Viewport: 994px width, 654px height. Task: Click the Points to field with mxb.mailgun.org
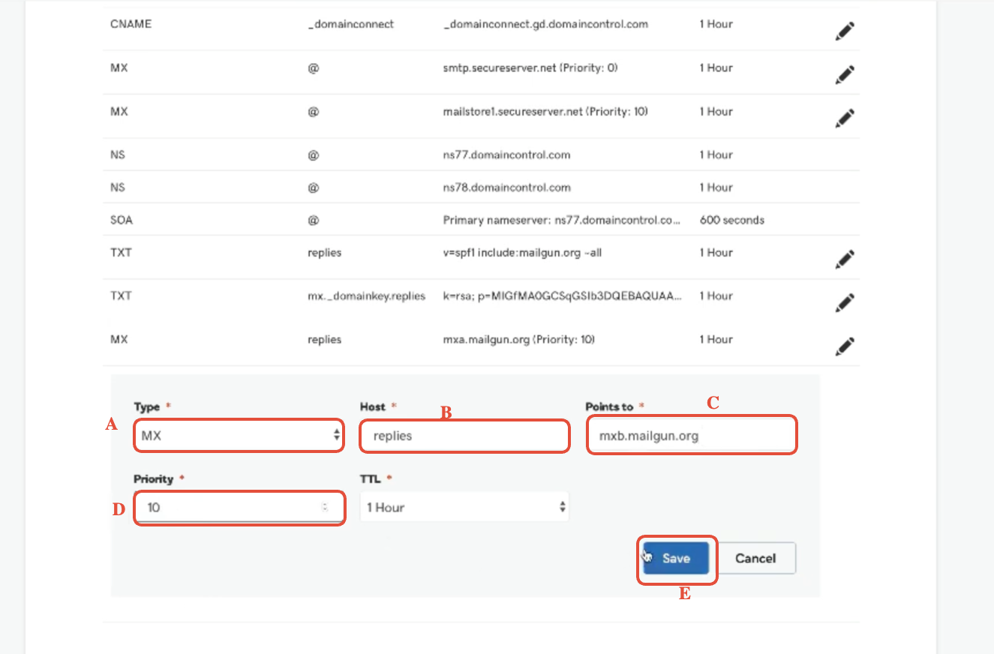[691, 436]
